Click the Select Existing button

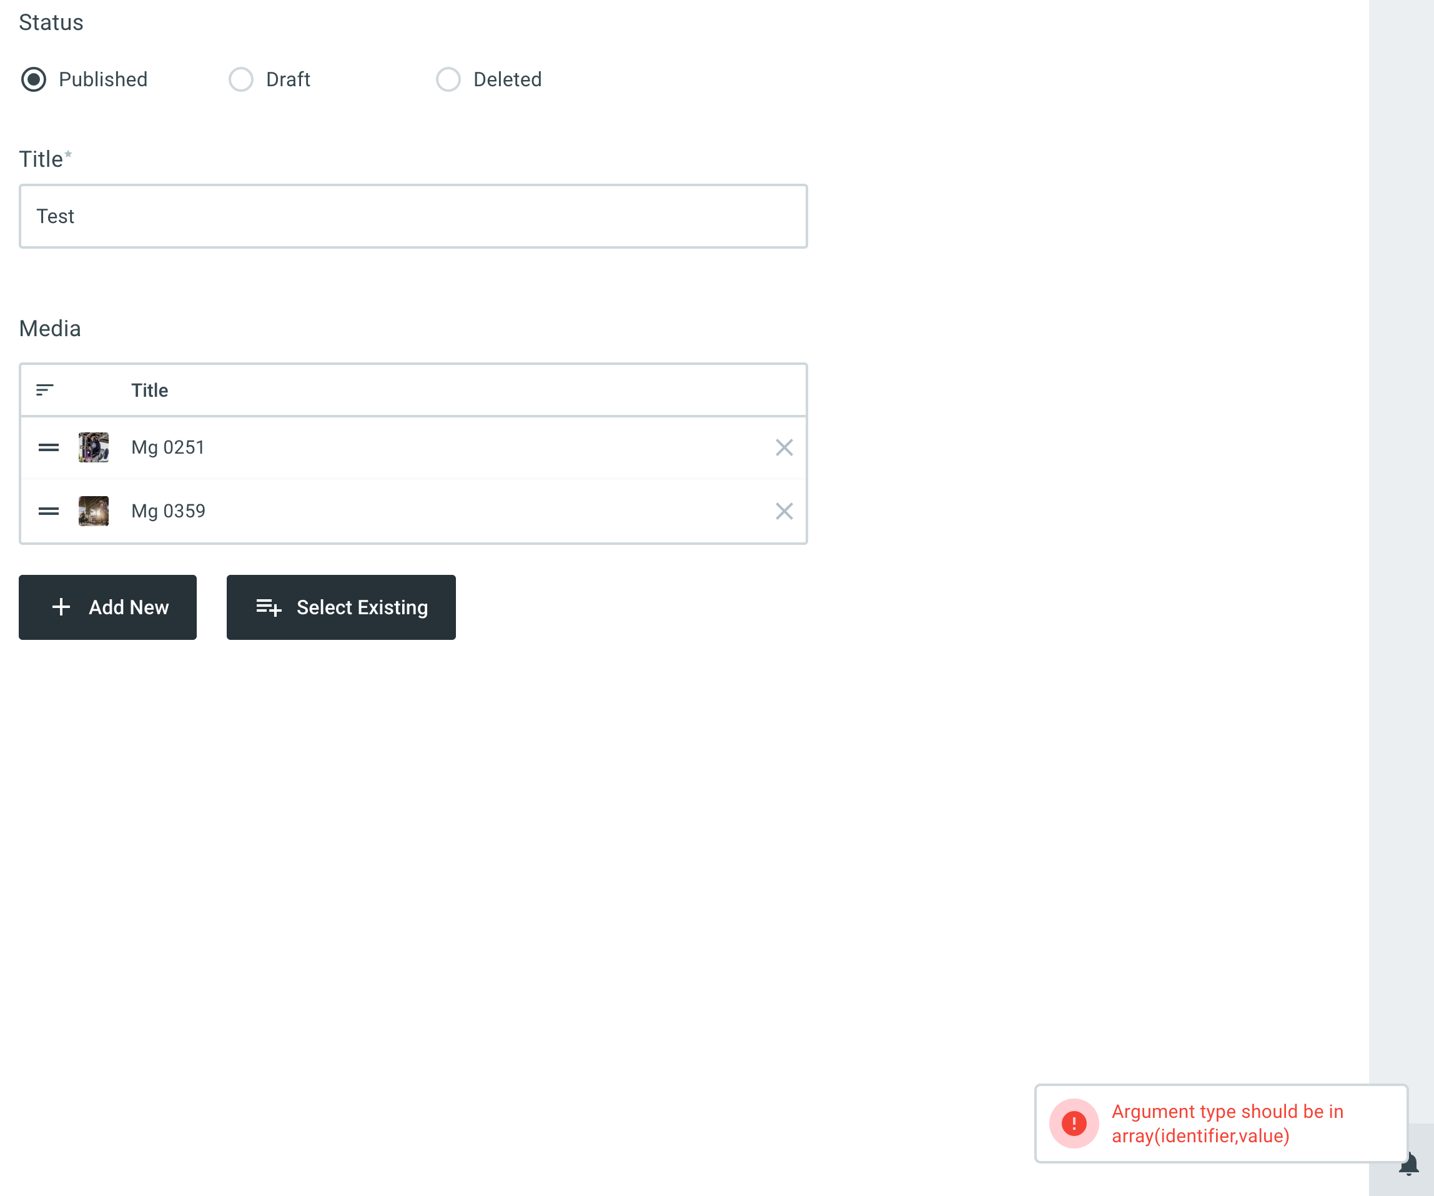tap(341, 607)
